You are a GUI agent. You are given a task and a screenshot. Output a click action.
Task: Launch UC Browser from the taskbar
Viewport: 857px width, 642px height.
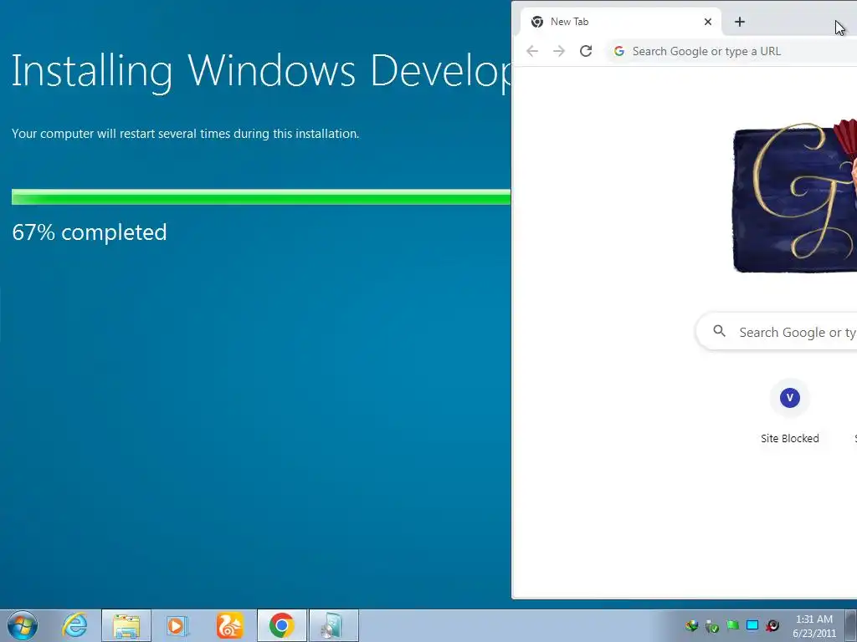coord(229,625)
